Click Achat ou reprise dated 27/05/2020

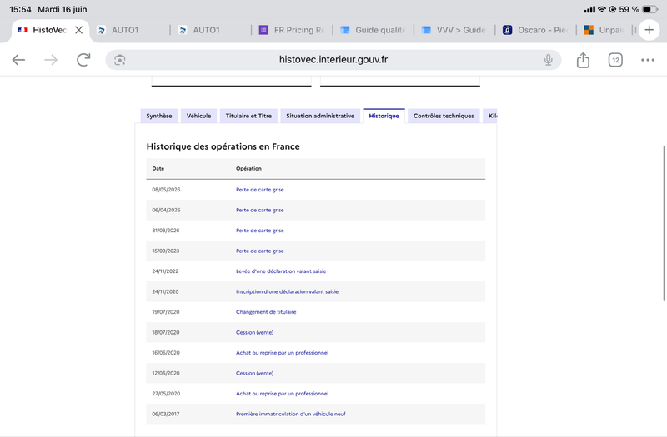pyautogui.click(x=282, y=394)
